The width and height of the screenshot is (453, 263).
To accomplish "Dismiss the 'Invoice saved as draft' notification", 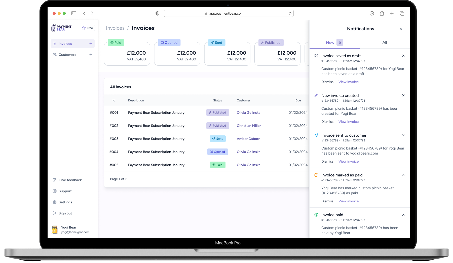I will 327,82.
